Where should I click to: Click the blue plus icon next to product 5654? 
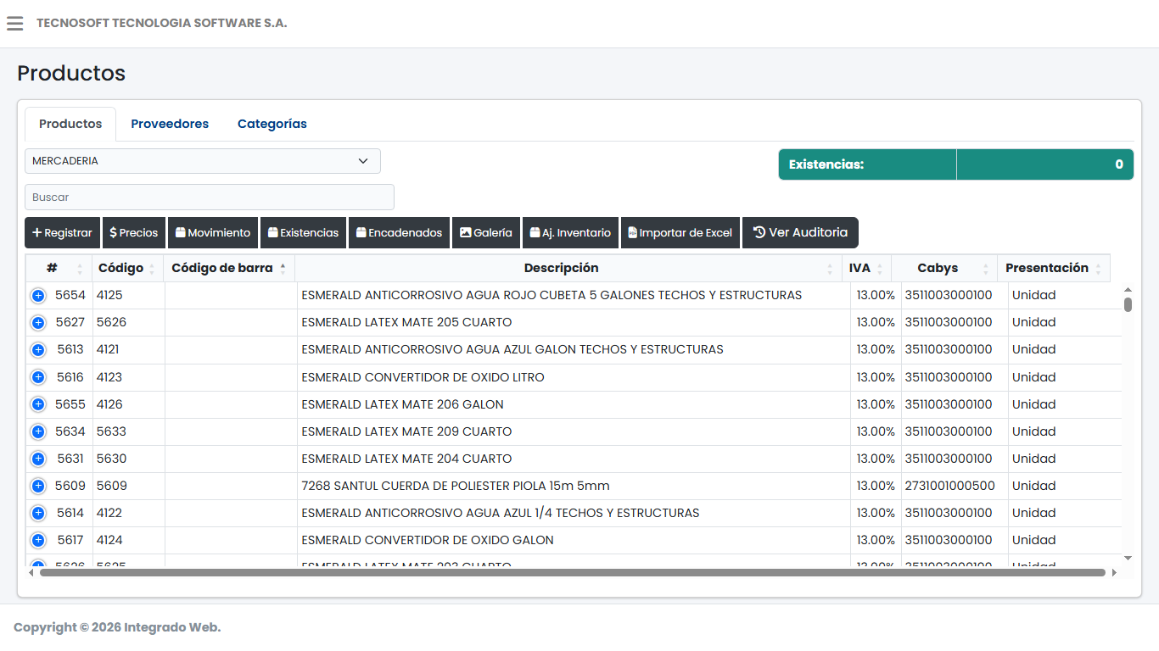coord(37,295)
